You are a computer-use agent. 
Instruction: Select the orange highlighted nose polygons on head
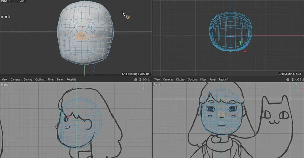81,36
